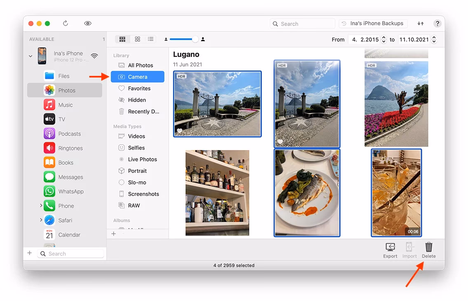Enable the four-square album view mode
This screenshot has height=301, width=468.
(137, 39)
